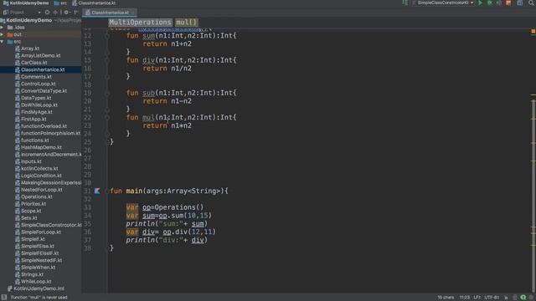
Task: Click the collapse-all icon in Project panel
Action: pyautogui.click(x=55, y=13)
